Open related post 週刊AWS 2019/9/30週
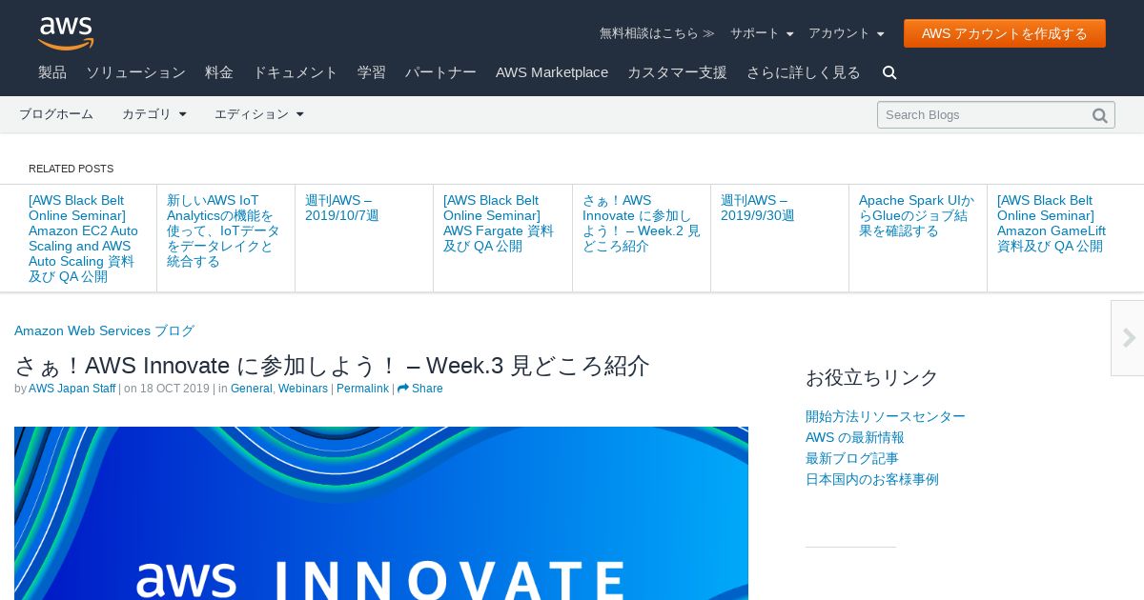This screenshot has height=600, width=1144. click(758, 208)
